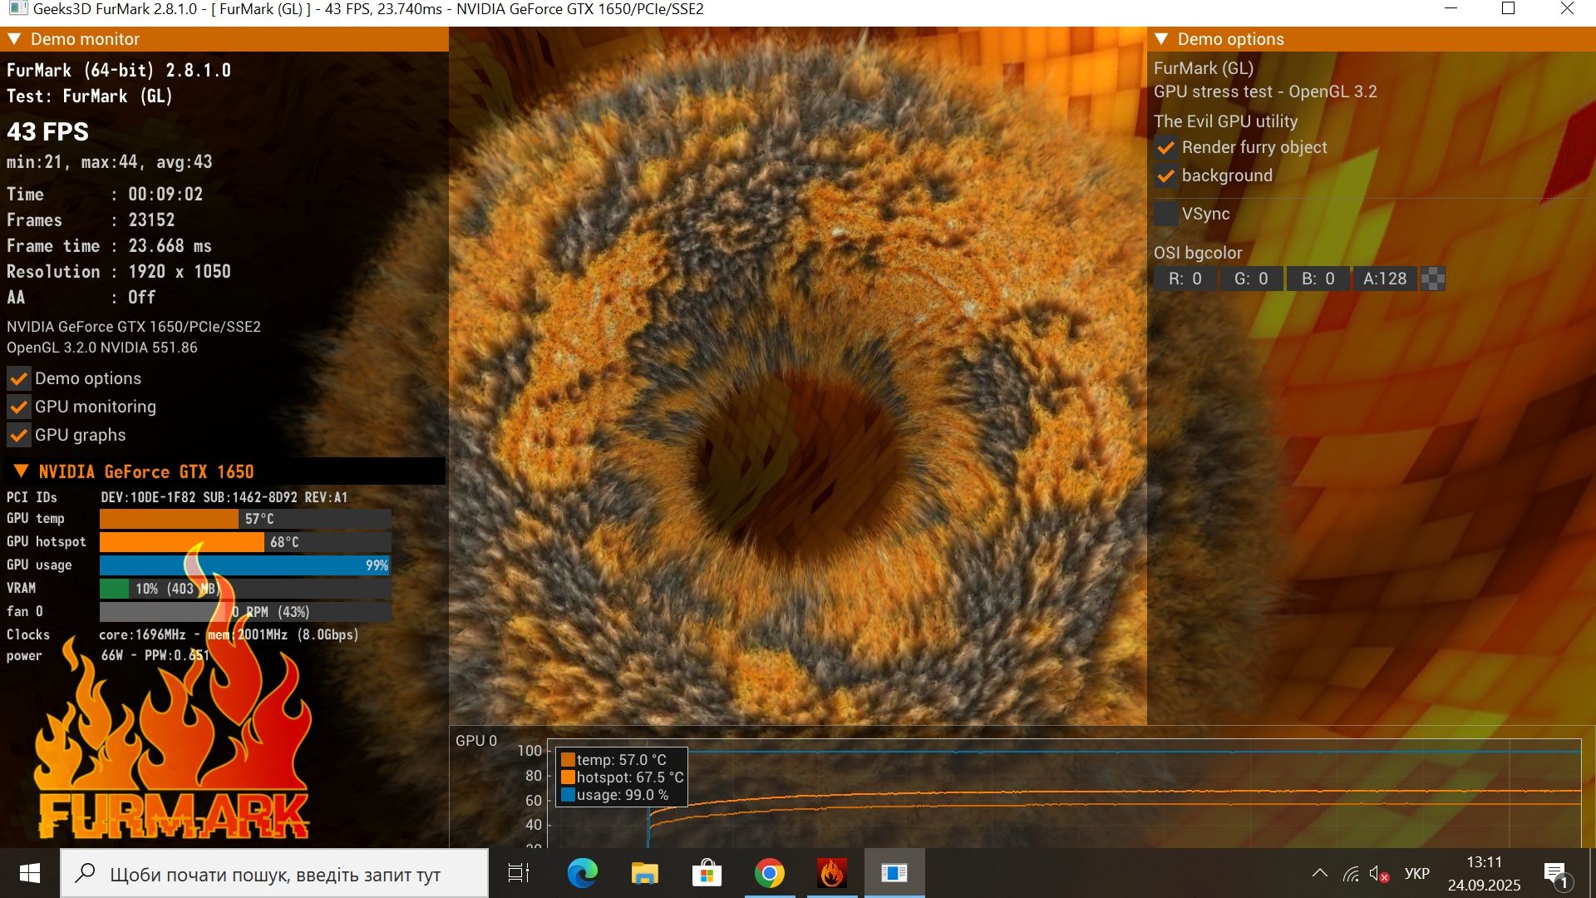The image size is (1596, 898).
Task: Collapse the Demo options panel
Action: tap(1162, 39)
